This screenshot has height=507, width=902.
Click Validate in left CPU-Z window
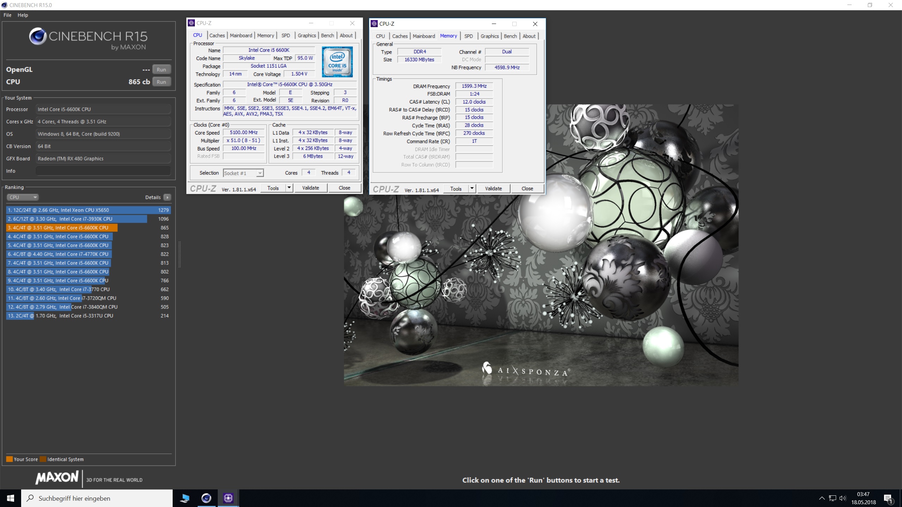[311, 188]
